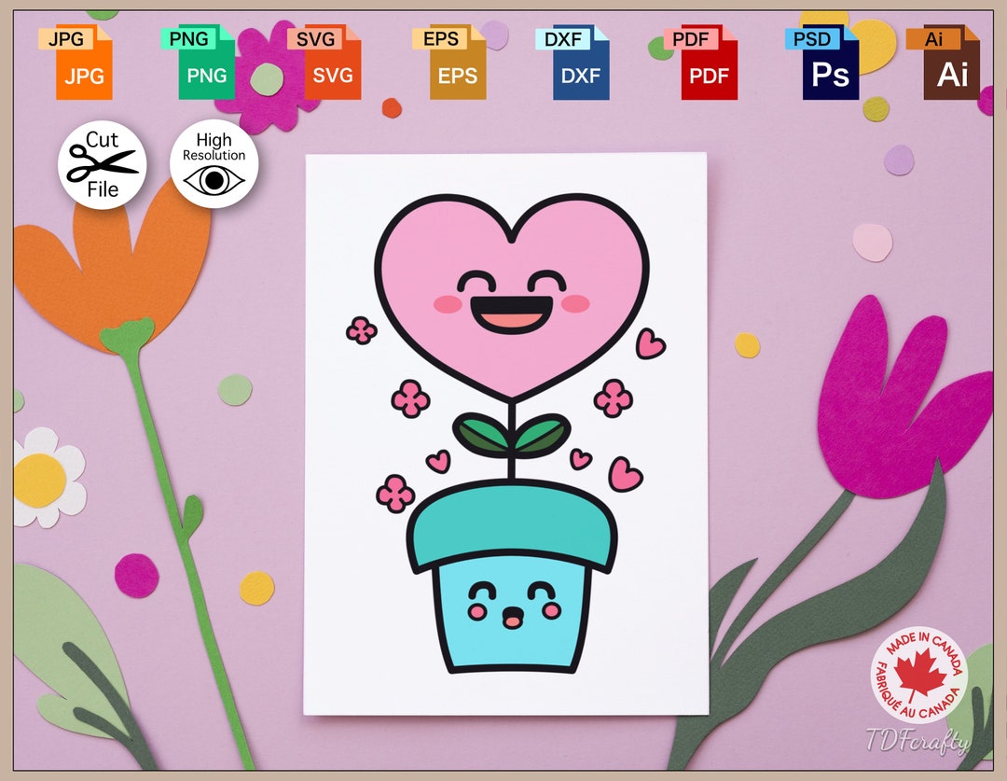Select the PNG format icon
The width and height of the screenshot is (1007, 781).
[208, 63]
